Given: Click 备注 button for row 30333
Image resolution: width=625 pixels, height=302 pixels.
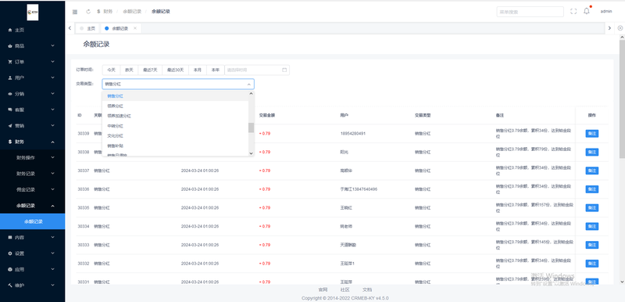Looking at the screenshot, I should coord(592,245).
